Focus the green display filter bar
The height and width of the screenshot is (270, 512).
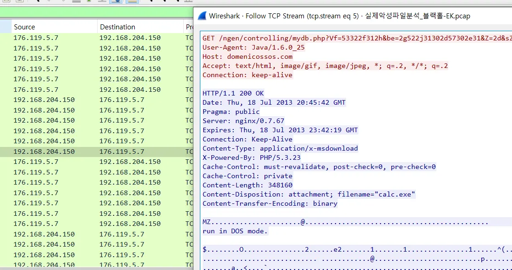(97, 12)
